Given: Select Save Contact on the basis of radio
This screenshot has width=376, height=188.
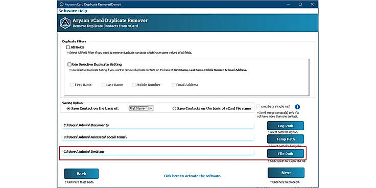Looking at the screenshot, I should pos(68,109).
